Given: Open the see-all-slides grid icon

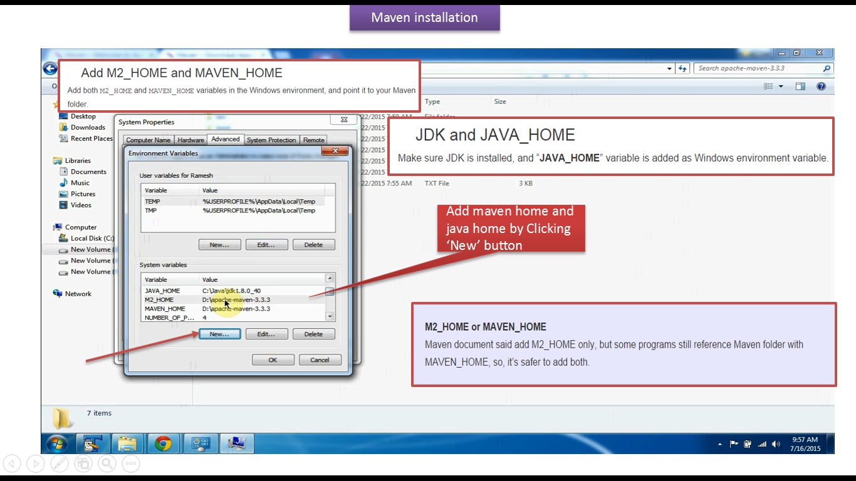Looking at the screenshot, I should (x=83, y=463).
